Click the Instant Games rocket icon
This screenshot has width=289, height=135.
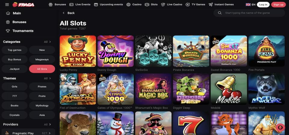click(x=211, y=4)
